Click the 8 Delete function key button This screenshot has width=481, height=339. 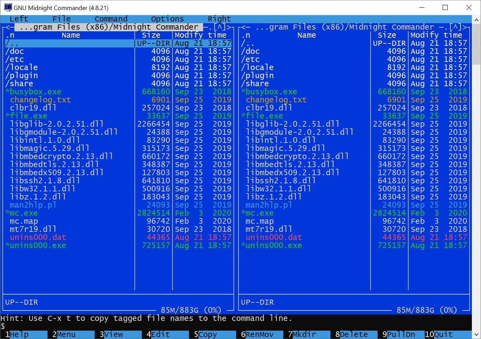coord(356,334)
